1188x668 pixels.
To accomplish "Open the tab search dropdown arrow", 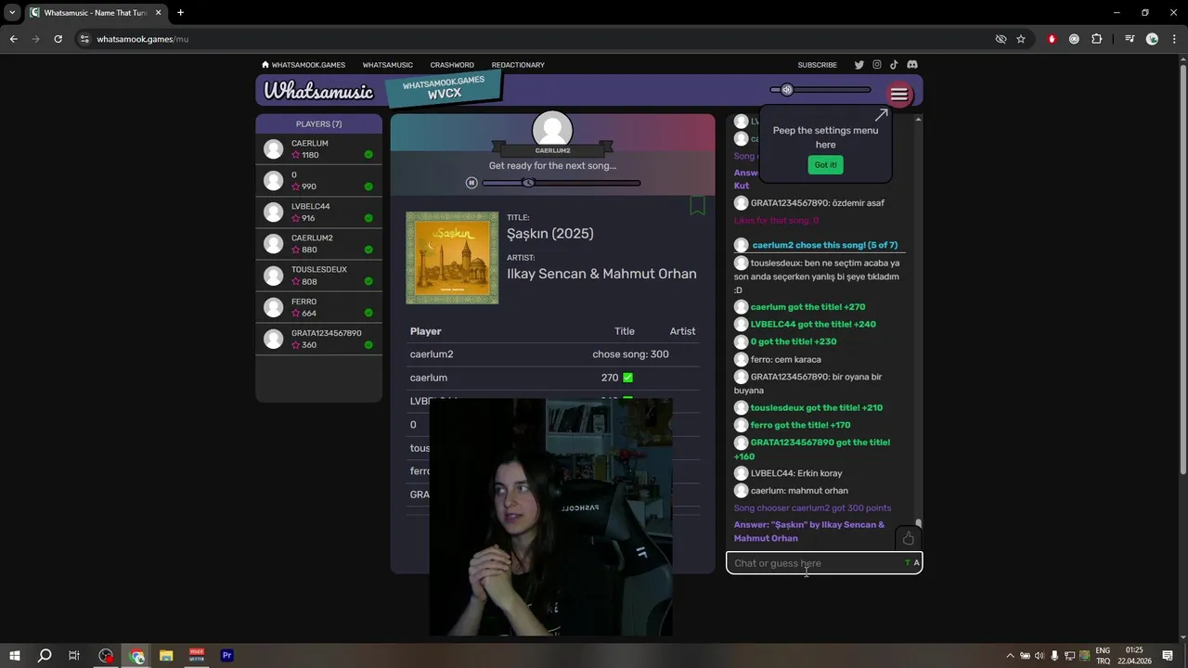I will (12, 12).
